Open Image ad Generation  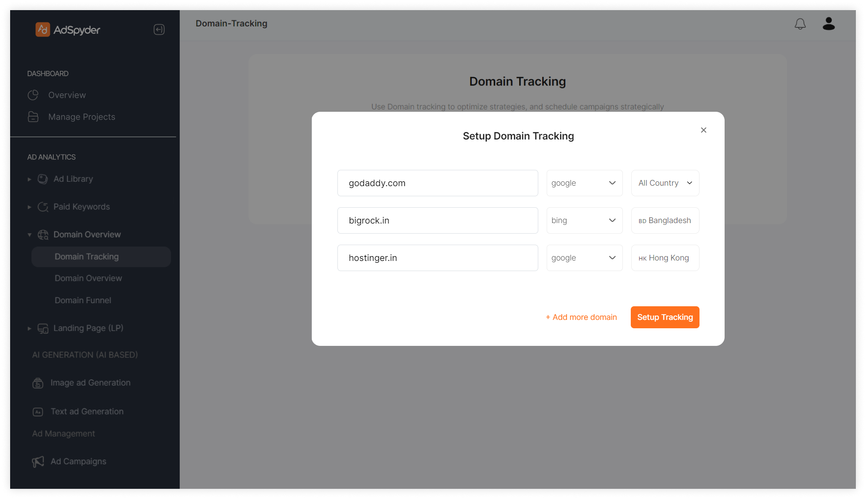pos(90,383)
